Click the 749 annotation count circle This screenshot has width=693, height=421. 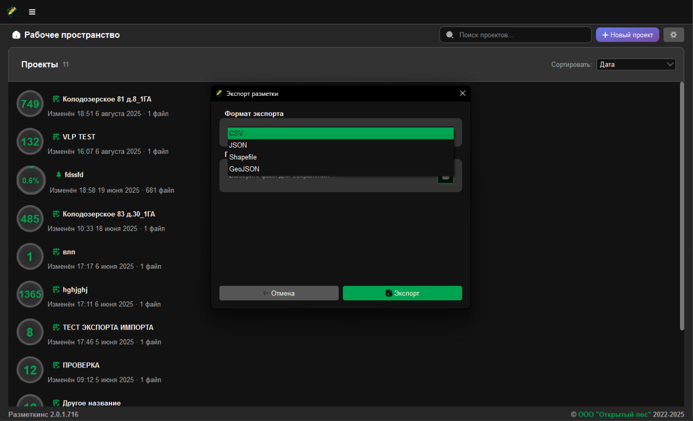30,104
